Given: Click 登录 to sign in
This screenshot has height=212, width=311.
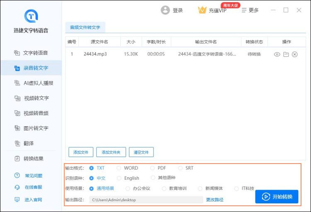Looking at the screenshot, I should (x=178, y=10).
